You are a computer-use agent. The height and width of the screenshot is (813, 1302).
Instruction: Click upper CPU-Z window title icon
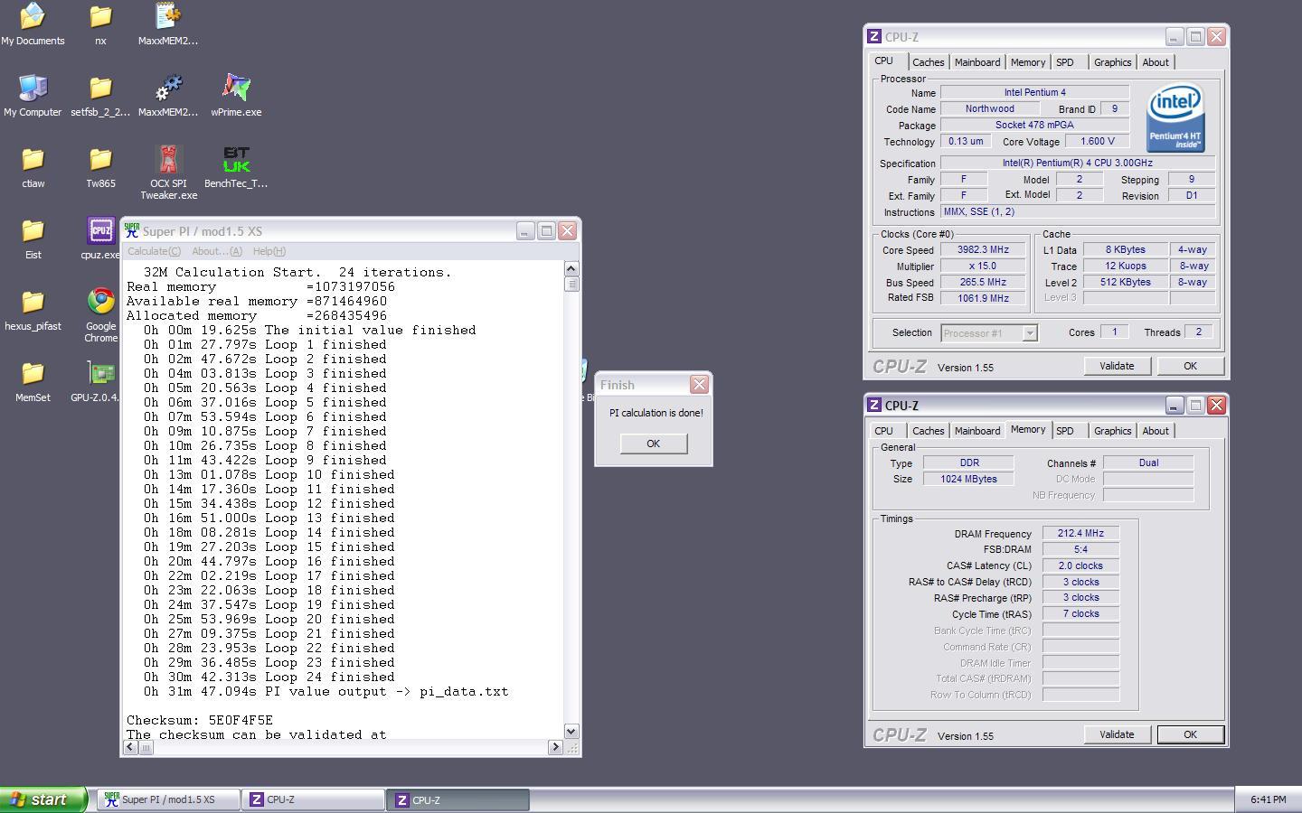click(x=873, y=37)
